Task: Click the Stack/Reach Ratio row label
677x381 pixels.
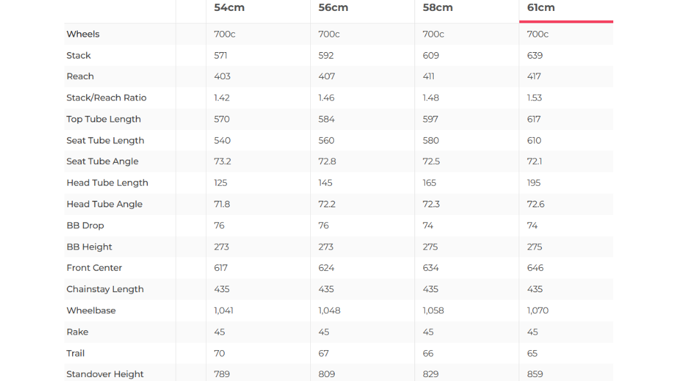Action: (x=106, y=98)
